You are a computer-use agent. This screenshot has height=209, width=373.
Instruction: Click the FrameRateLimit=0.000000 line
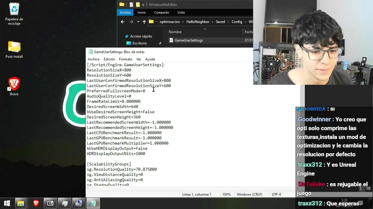coord(114,101)
